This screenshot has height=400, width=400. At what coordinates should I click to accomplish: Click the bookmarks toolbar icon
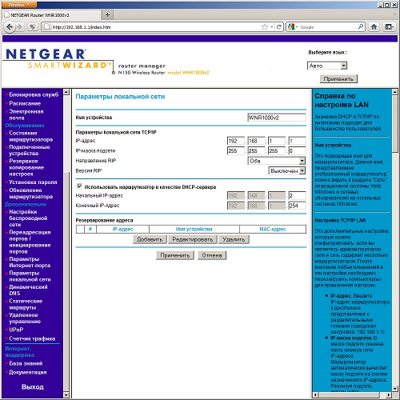[389, 27]
